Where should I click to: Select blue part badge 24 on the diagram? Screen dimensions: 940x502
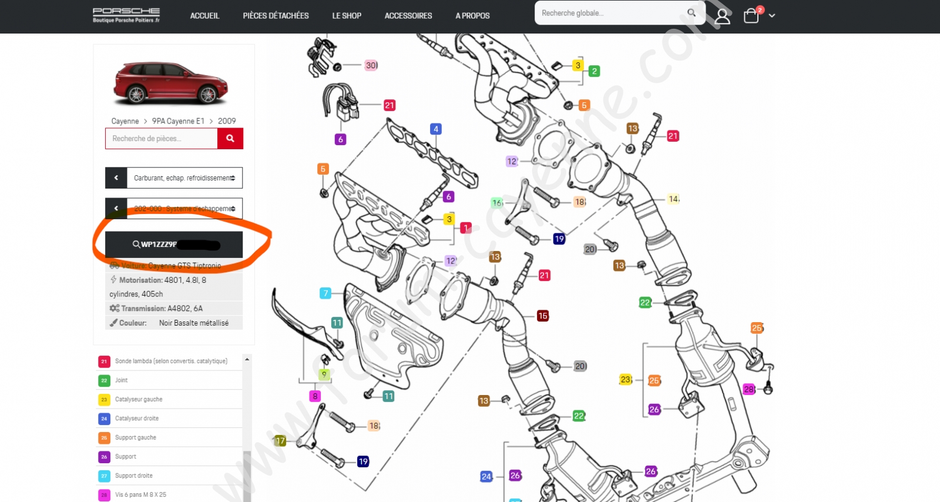pyautogui.click(x=486, y=477)
